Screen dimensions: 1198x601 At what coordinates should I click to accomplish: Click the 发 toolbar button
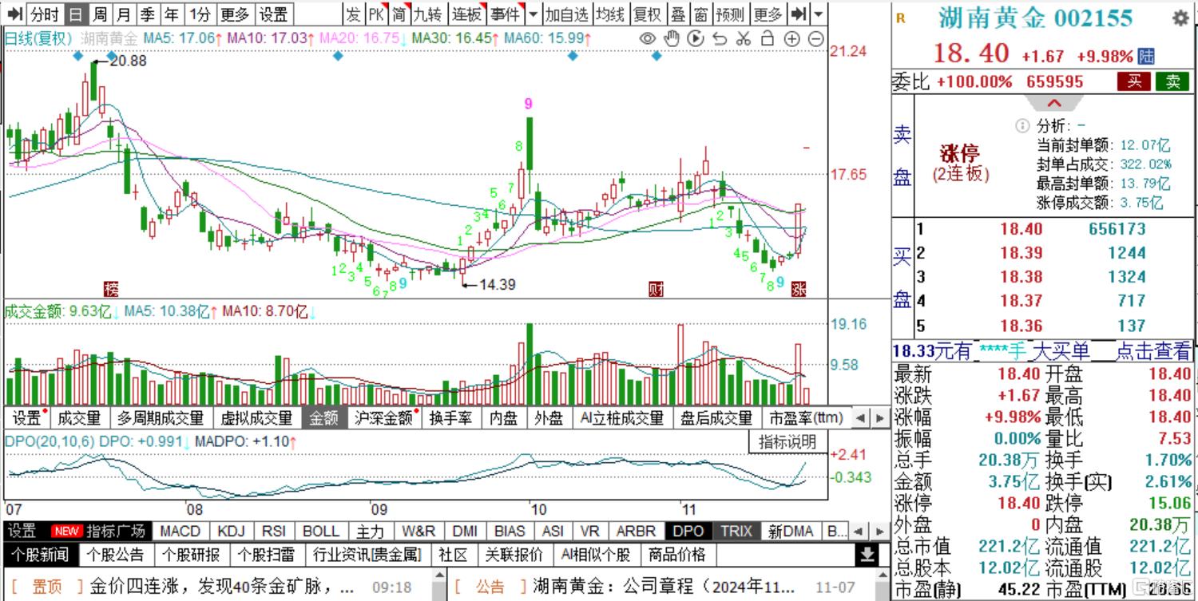click(354, 14)
